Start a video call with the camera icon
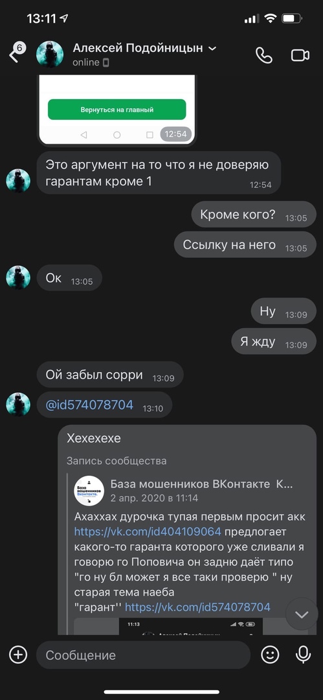323x700 pixels. [x=300, y=55]
